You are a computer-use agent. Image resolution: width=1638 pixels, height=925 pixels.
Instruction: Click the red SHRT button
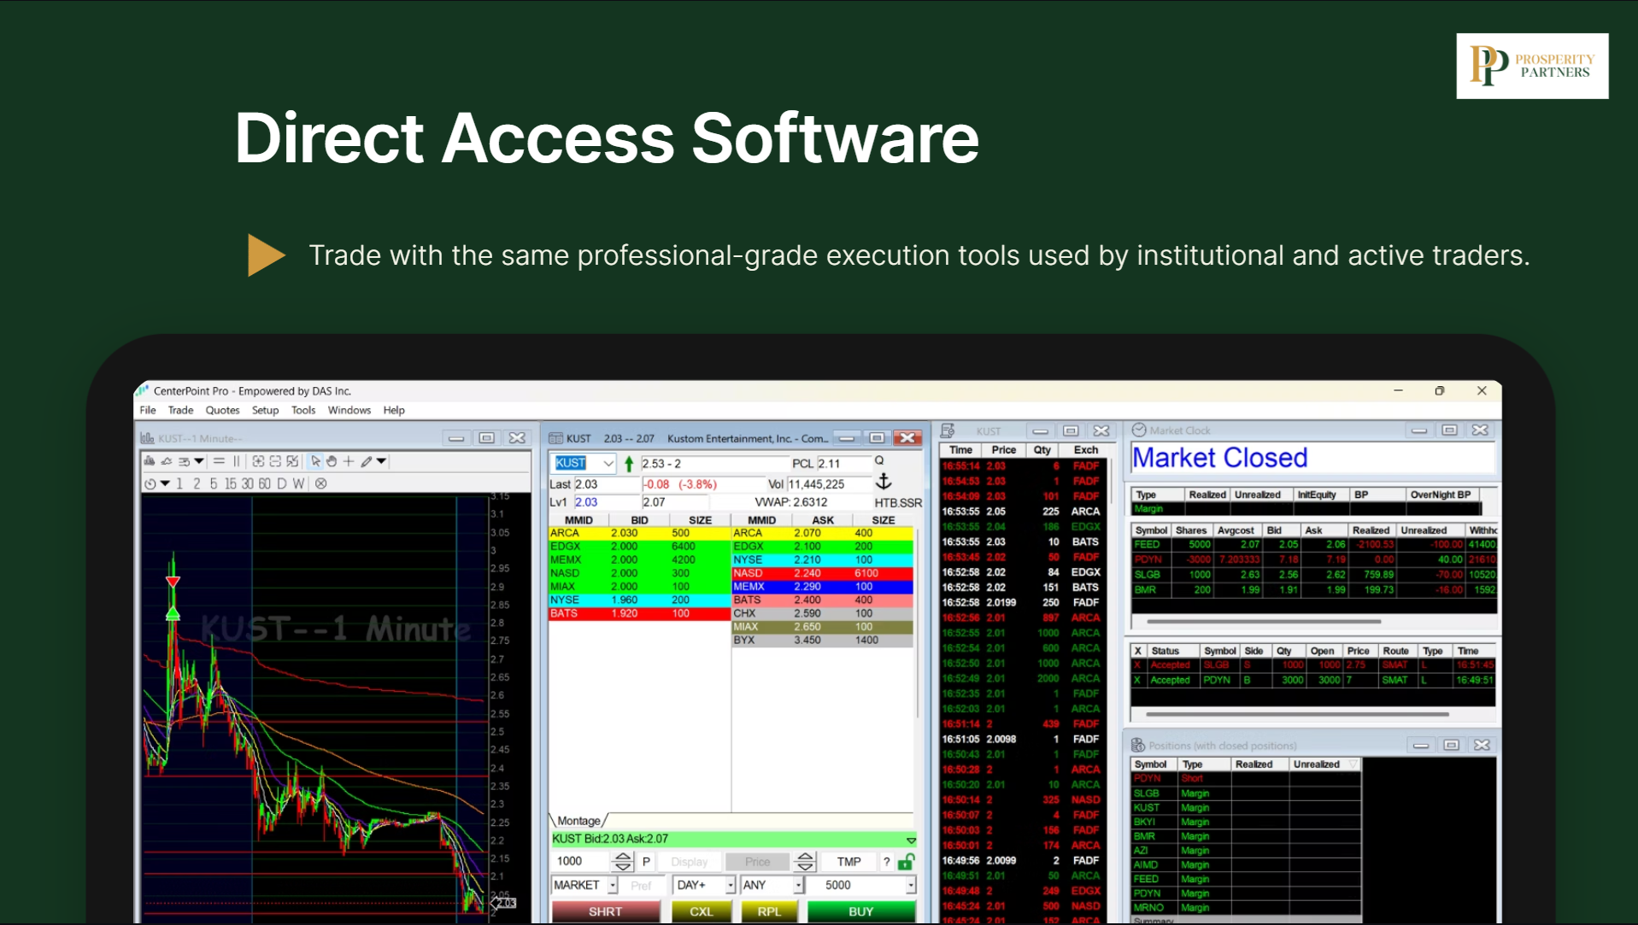coord(605,911)
